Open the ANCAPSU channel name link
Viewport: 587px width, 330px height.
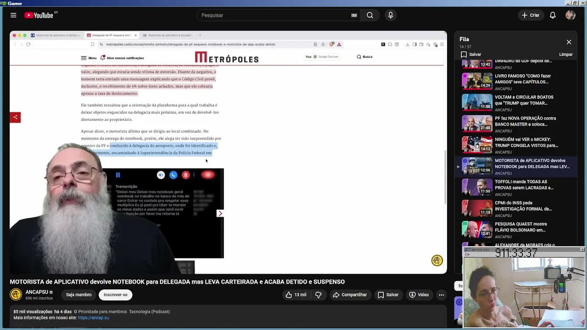click(x=37, y=292)
